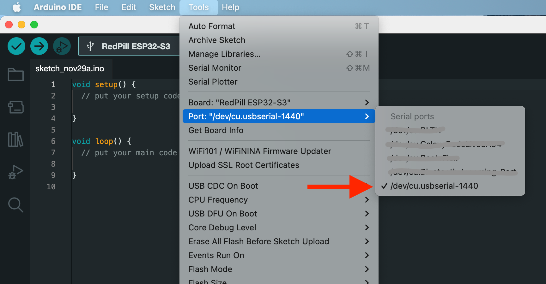The height and width of the screenshot is (284, 546).
Task: Click Upload SSL Root Certificates
Action: (x=244, y=165)
